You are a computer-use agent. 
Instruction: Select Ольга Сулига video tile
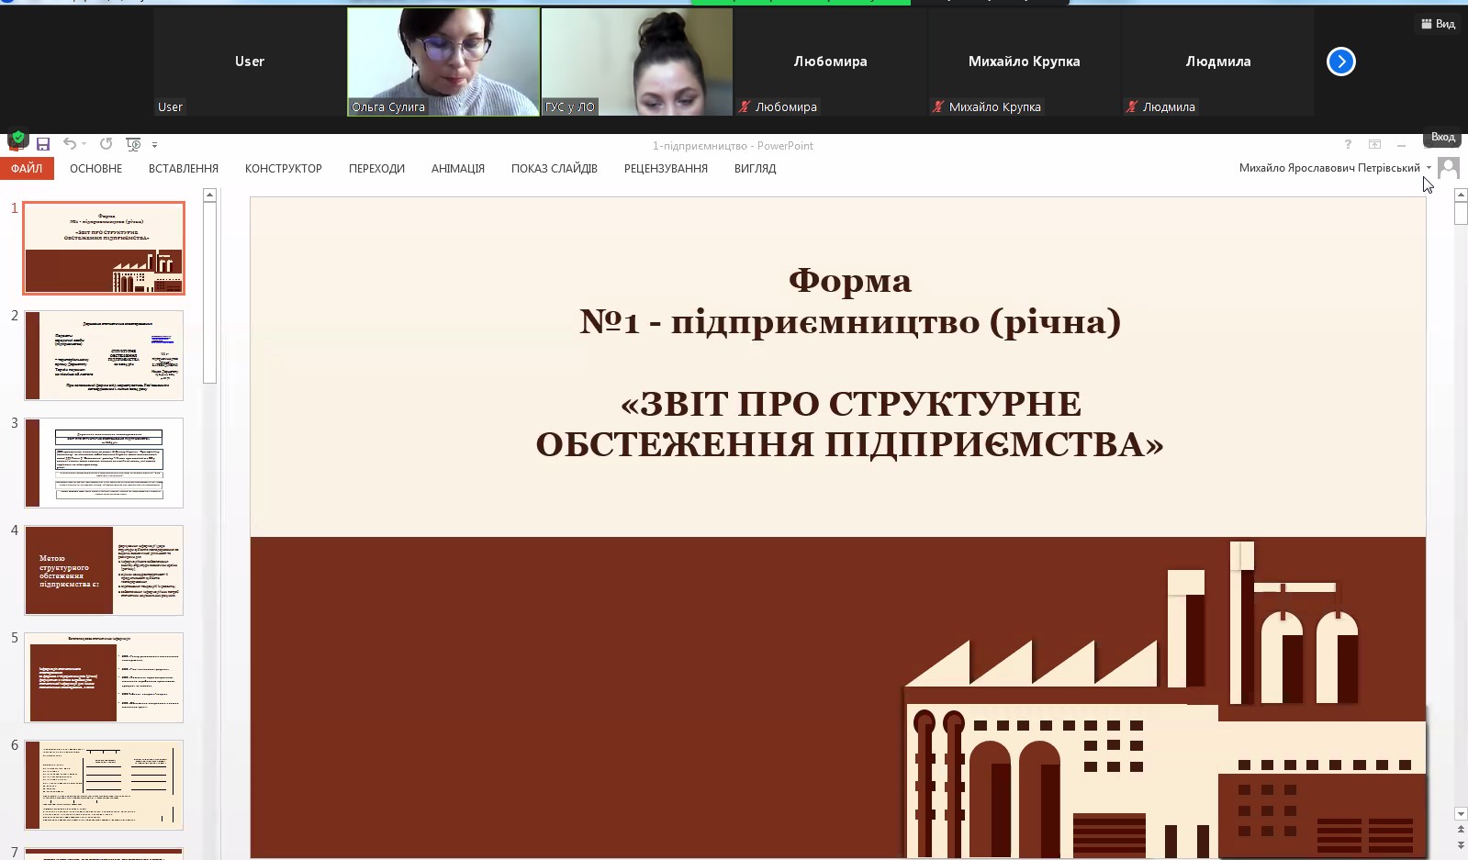[x=443, y=61]
